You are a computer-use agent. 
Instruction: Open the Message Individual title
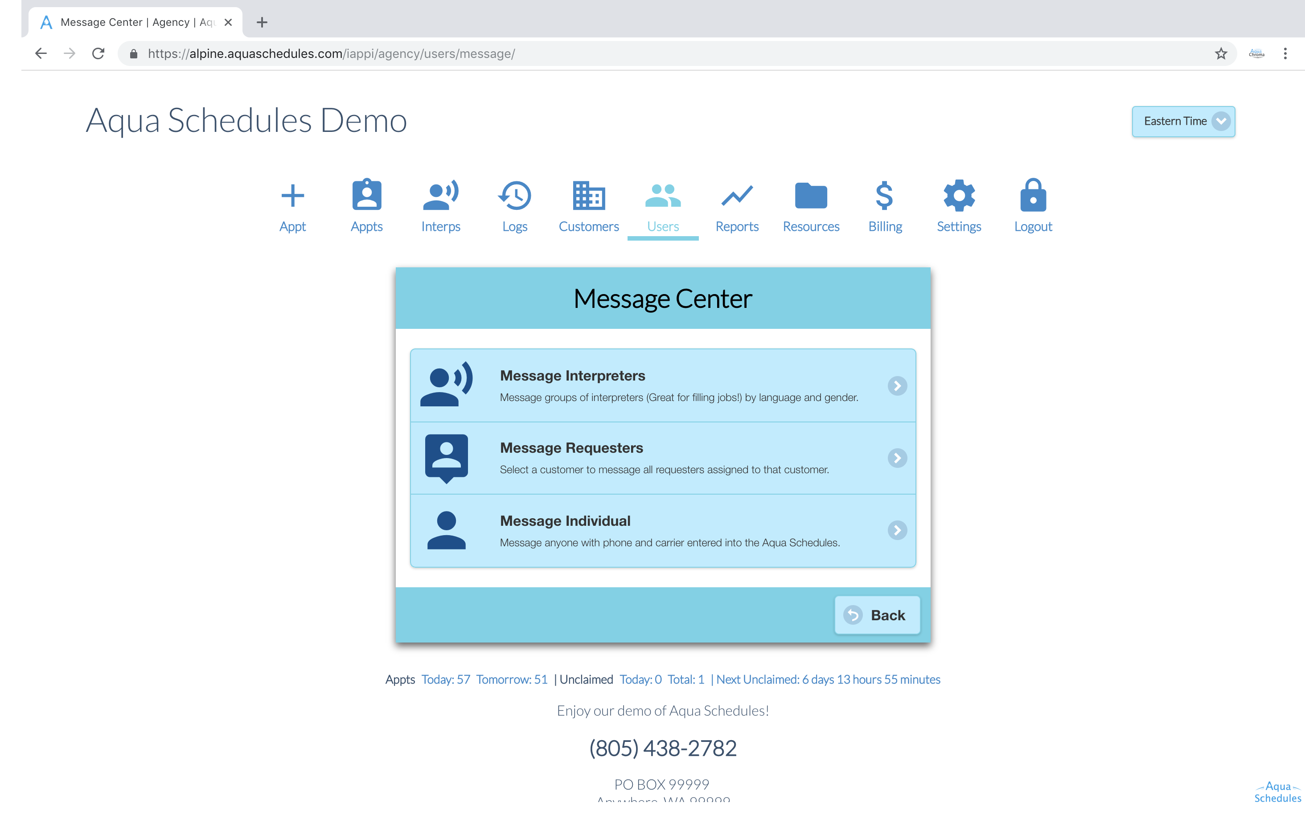click(565, 521)
